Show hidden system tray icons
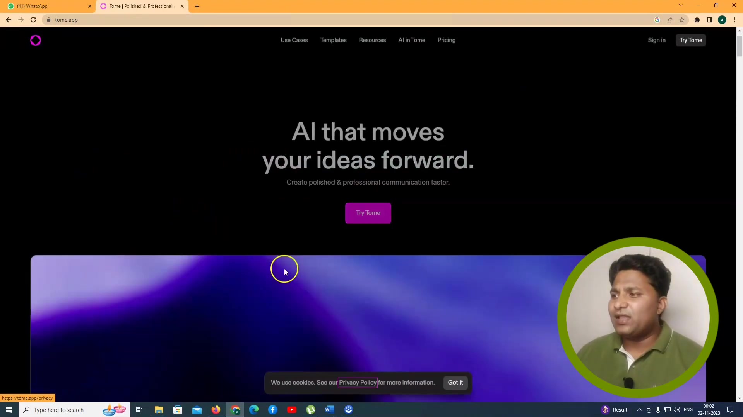743x417 pixels. [639, 410]
